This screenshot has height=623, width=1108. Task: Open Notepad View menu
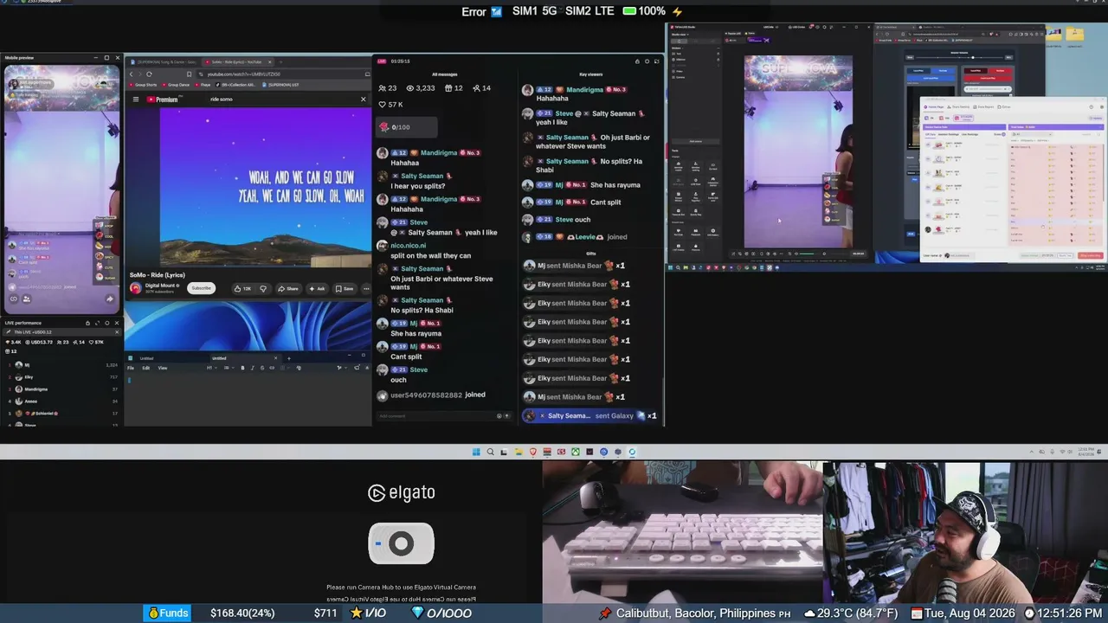tap(162, 368)
